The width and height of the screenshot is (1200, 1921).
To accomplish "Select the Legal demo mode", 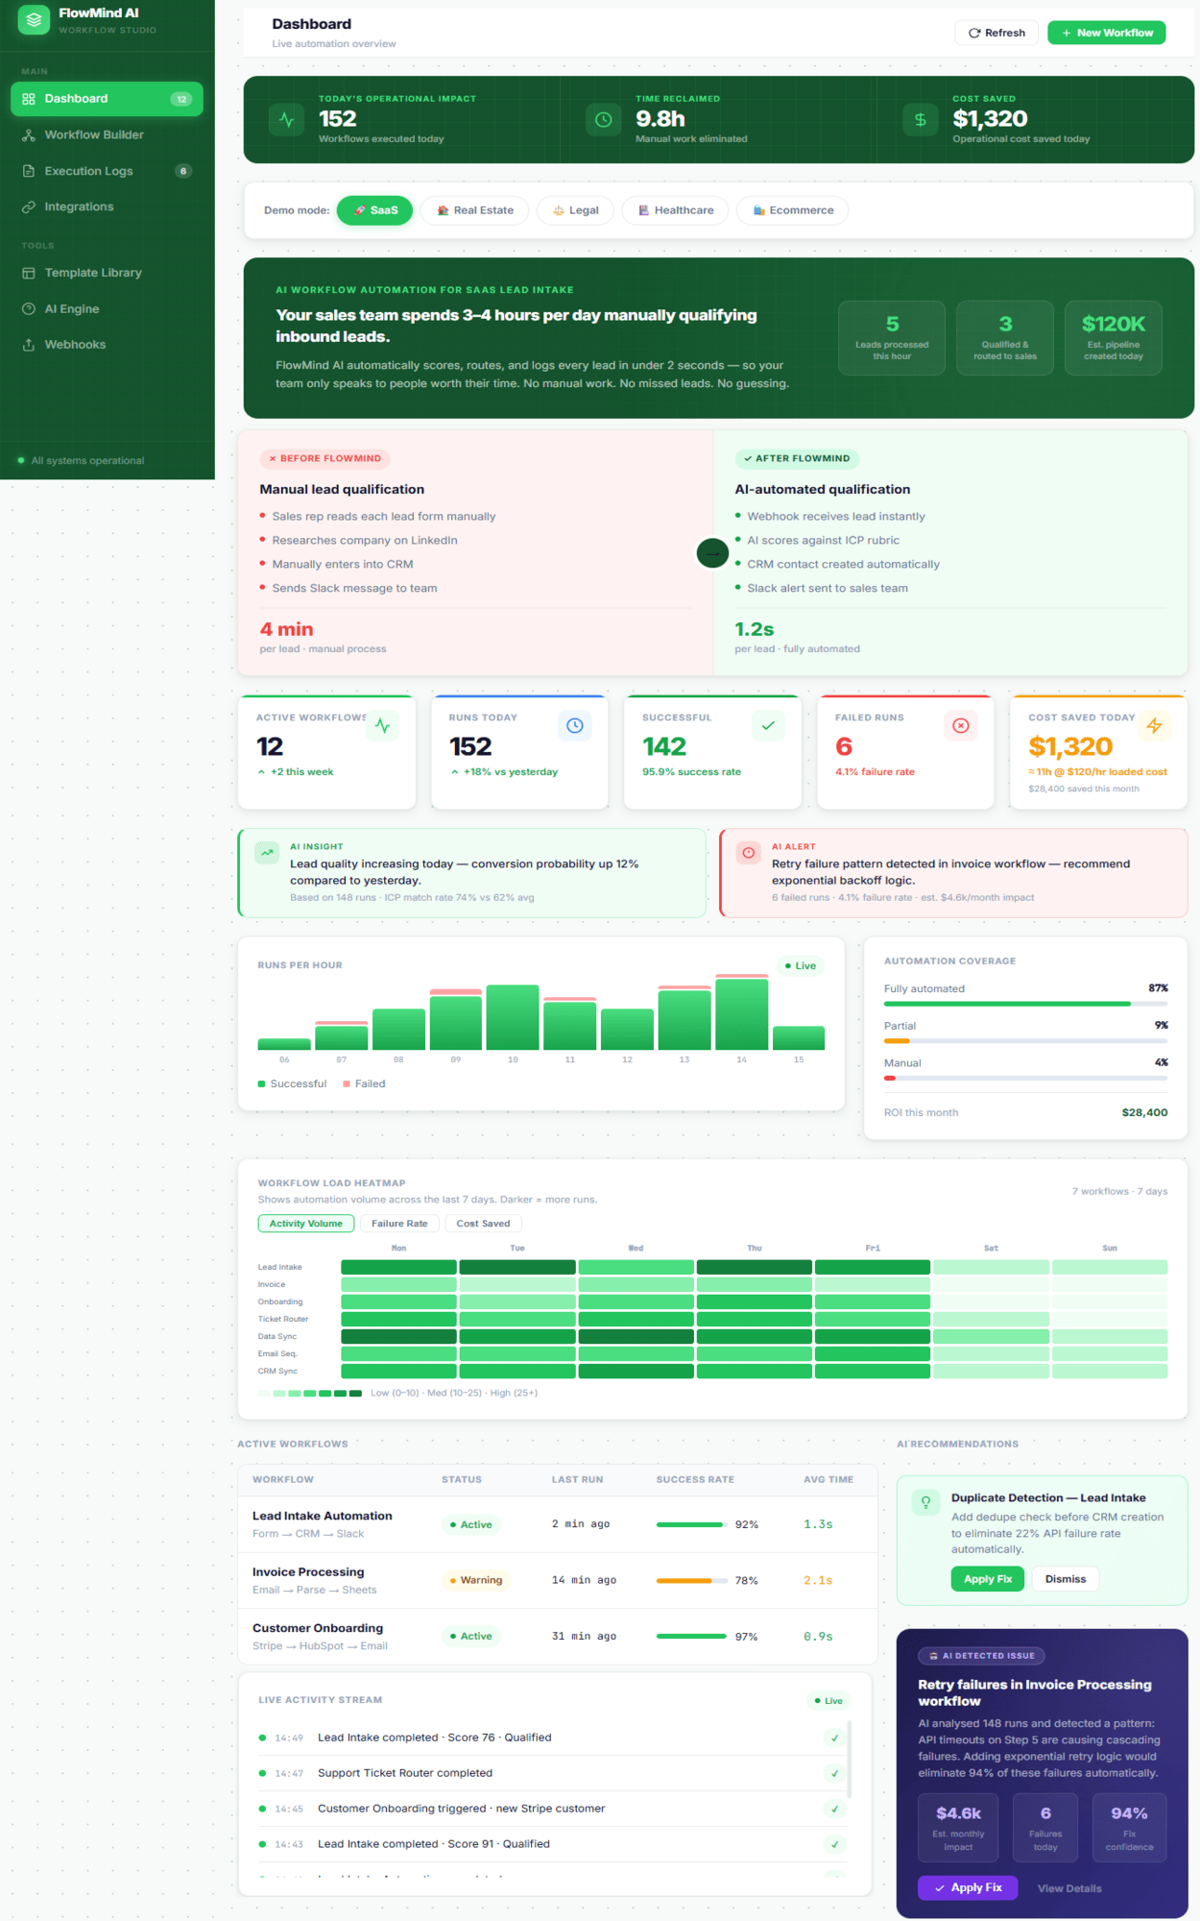I will click(x=575, y=210).
